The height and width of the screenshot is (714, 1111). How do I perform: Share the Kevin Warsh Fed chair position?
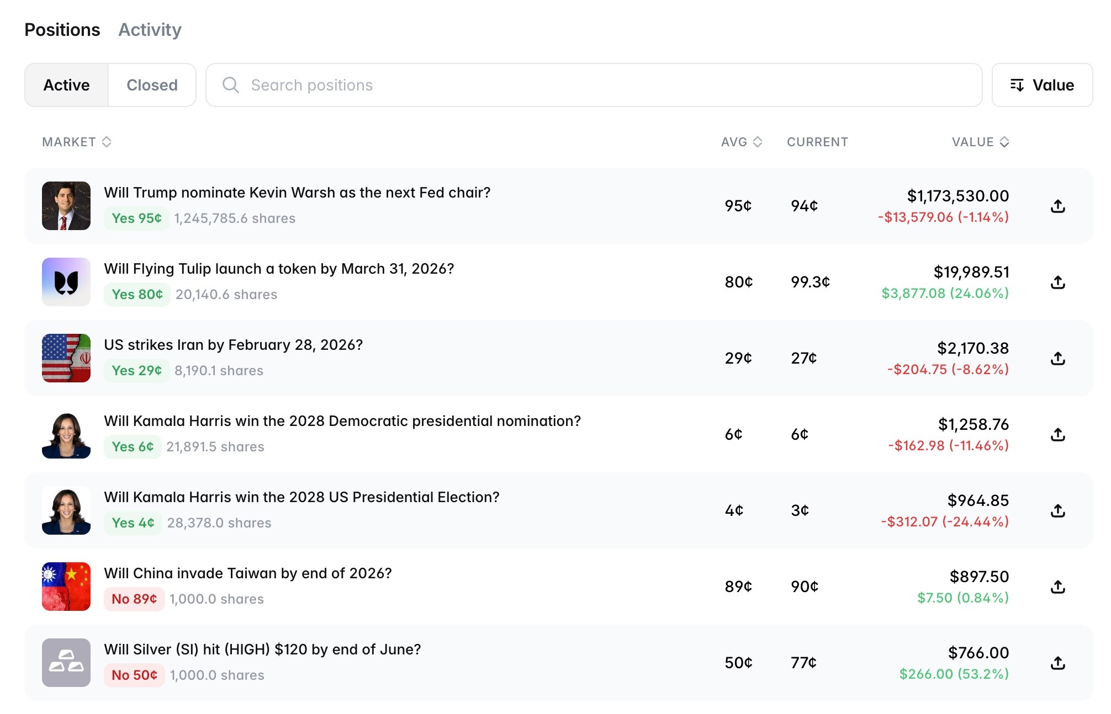(1058, 205)
